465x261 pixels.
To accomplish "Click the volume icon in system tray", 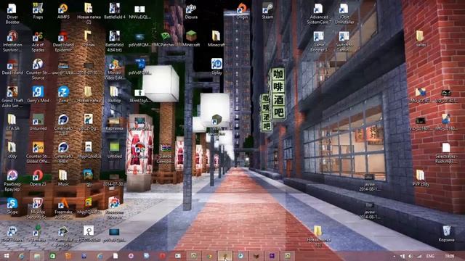I will [x=411, y=256].
